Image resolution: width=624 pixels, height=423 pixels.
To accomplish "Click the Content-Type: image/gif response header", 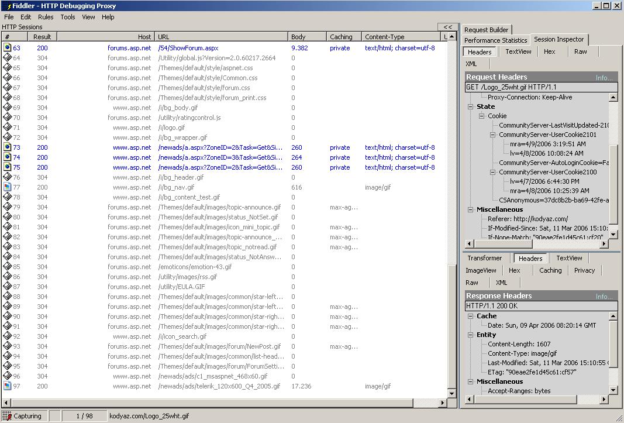I will [522, 353].
